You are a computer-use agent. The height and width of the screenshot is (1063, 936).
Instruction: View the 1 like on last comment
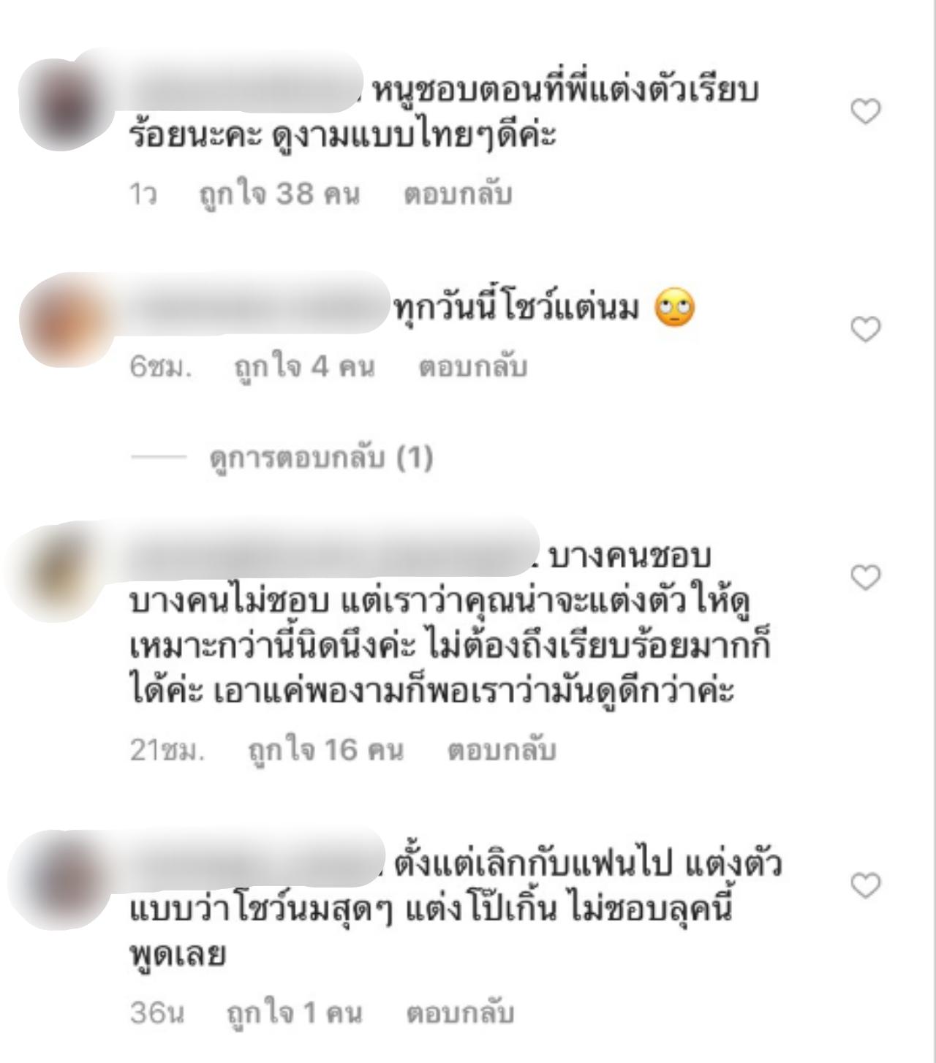click(294, 1013)
